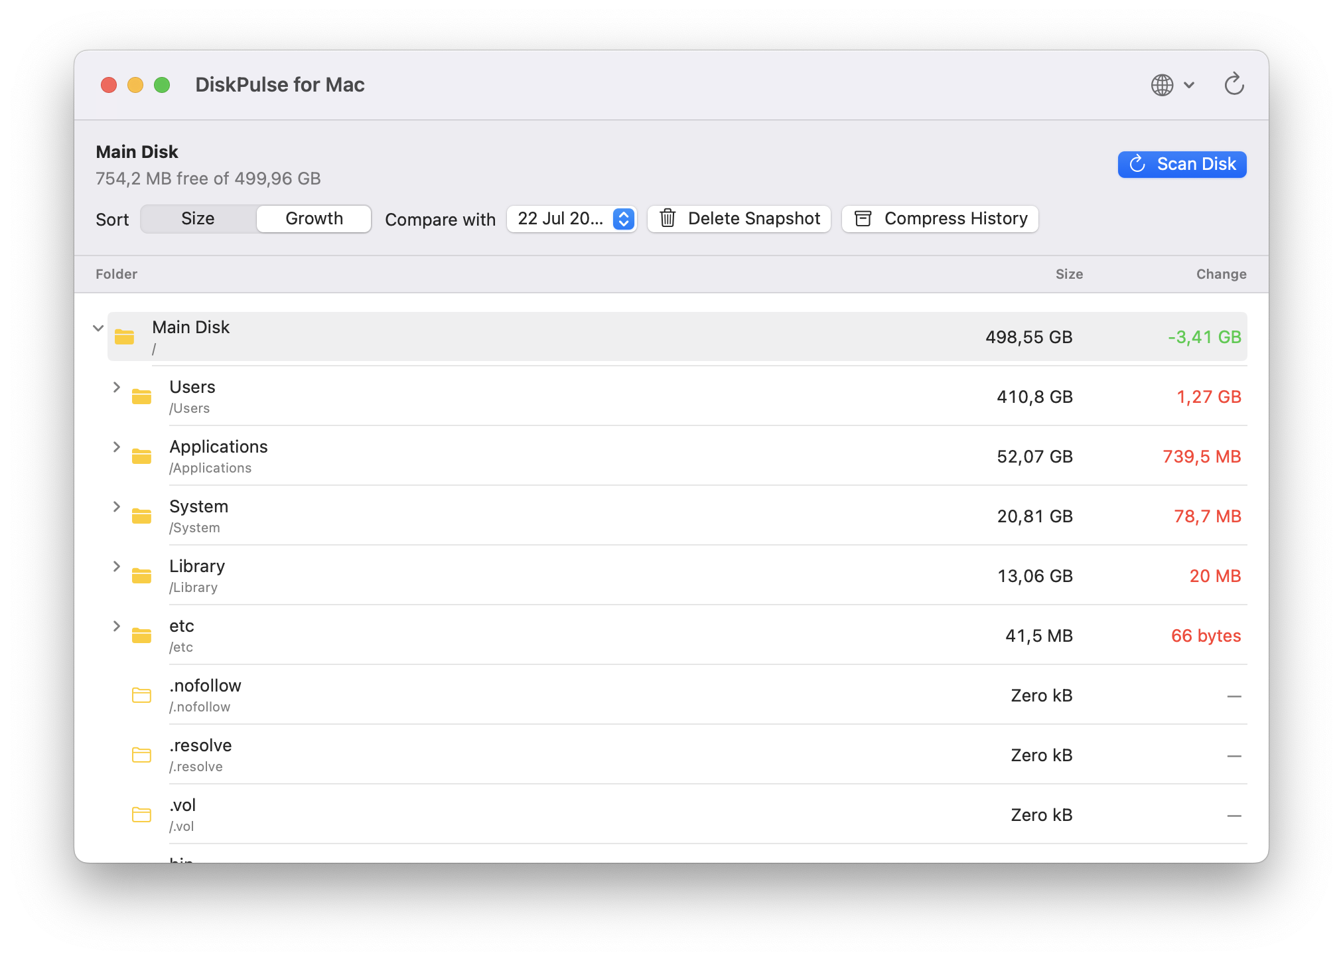1343x961 pixels.
Task: Click the 498,55 GB size value
Action: (x=1028, y=337)
